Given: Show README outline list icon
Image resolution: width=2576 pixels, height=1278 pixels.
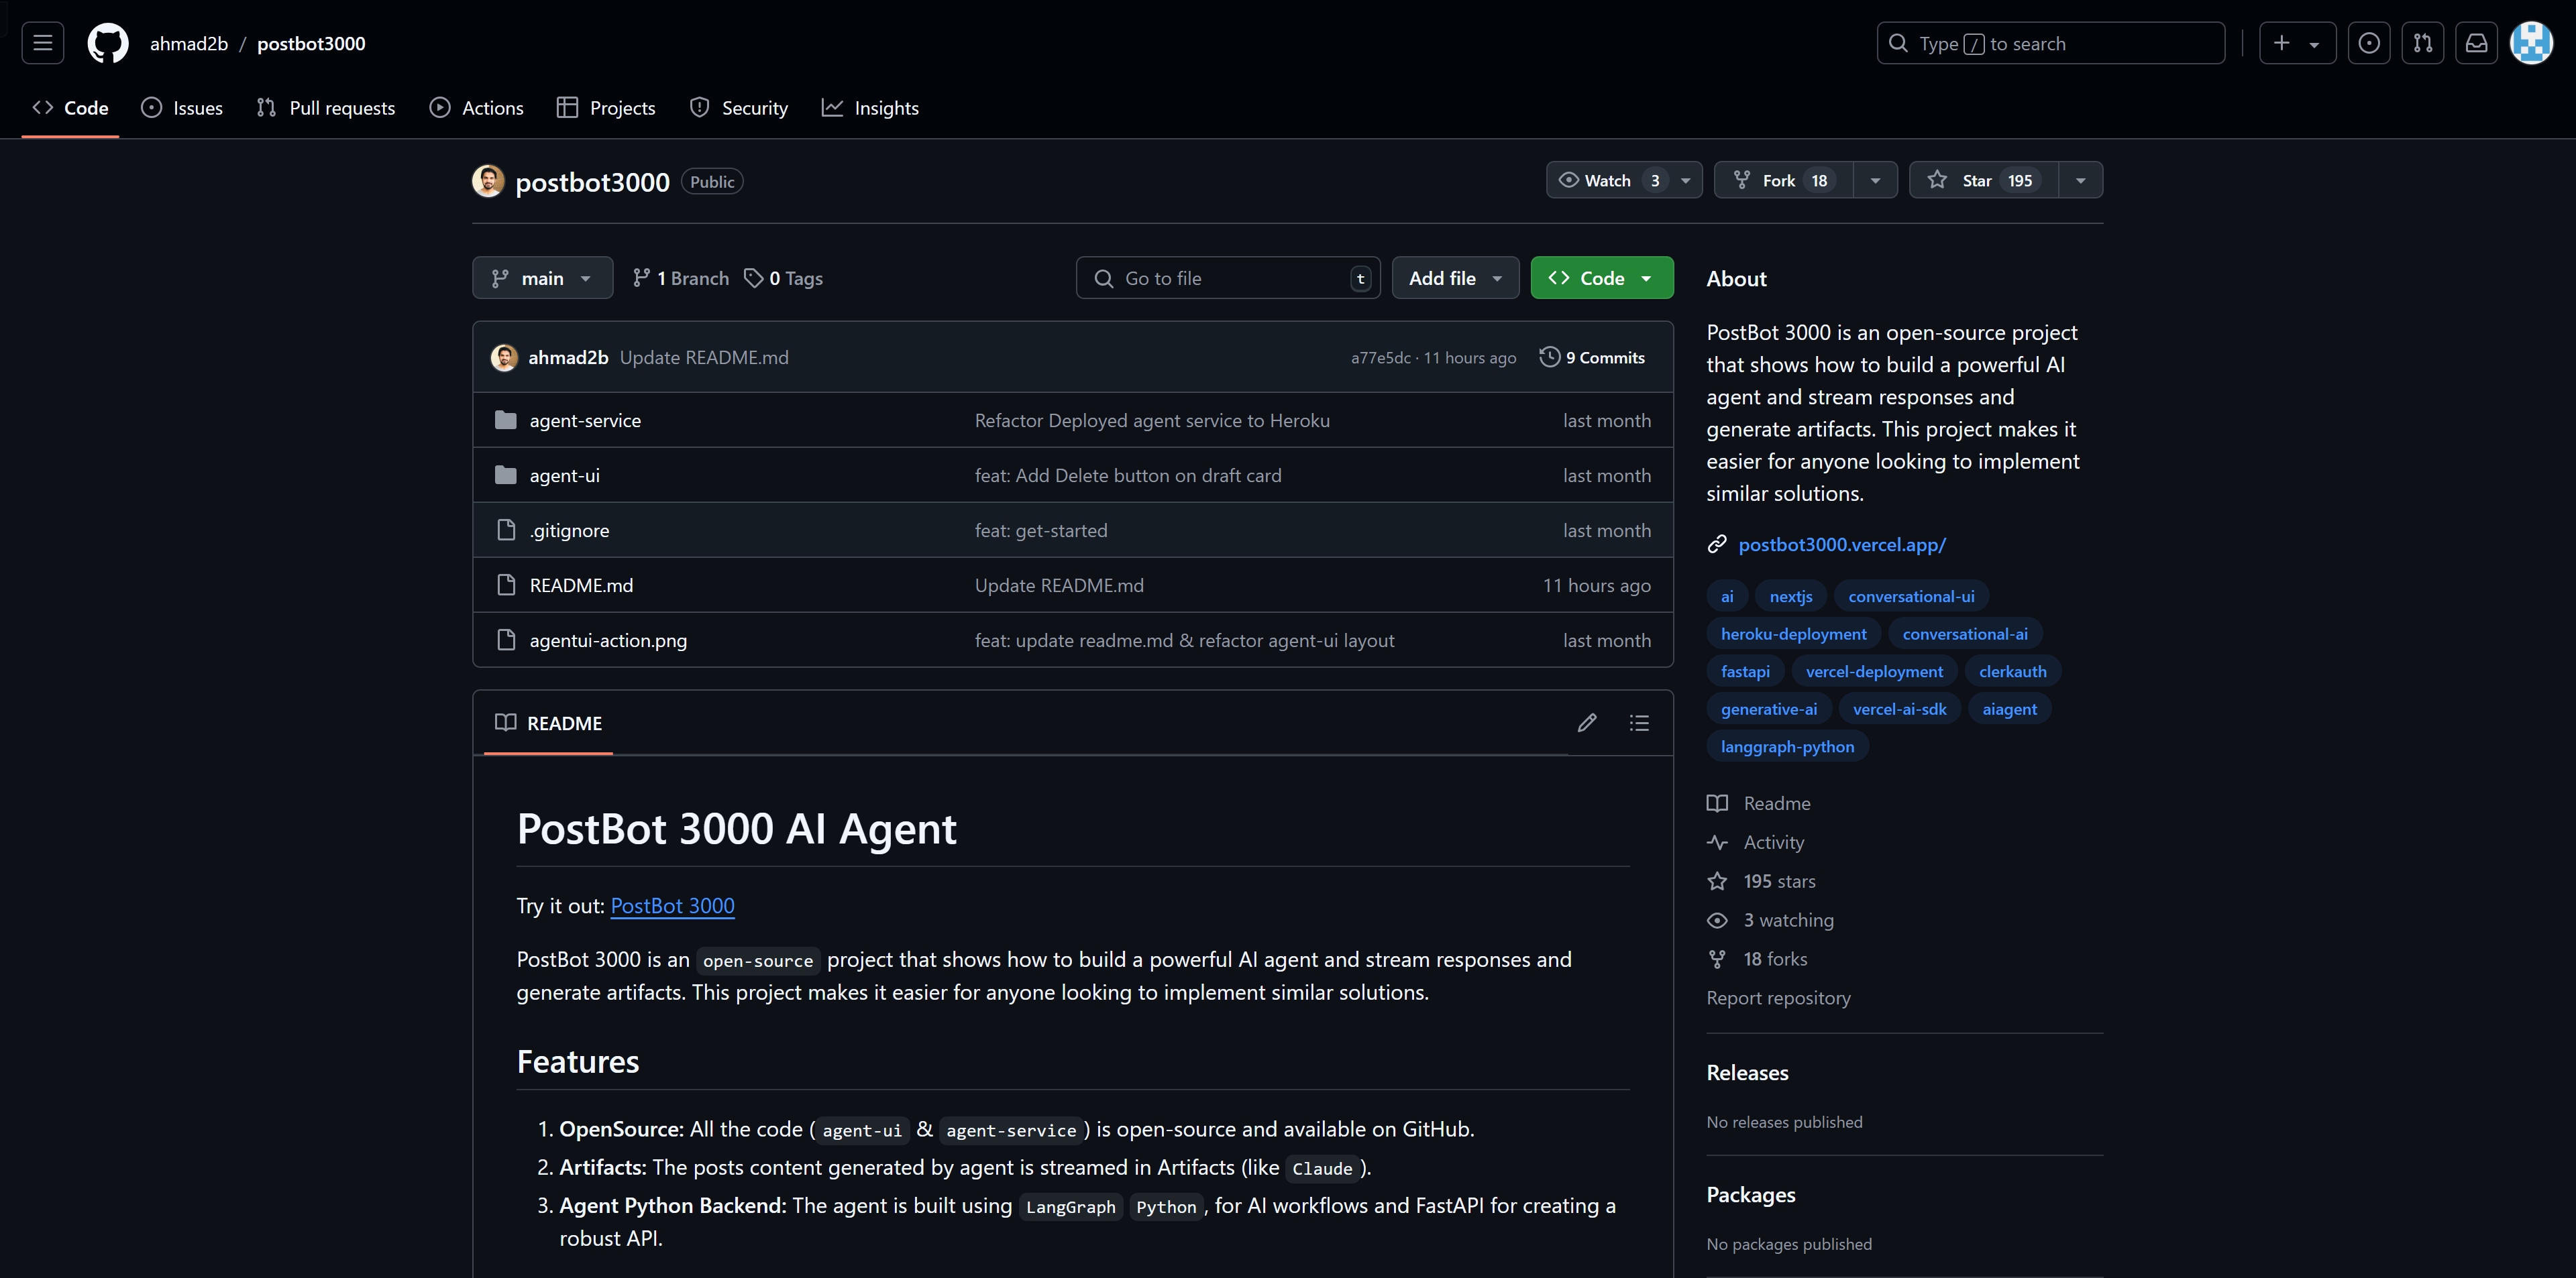Looking at the screenshot, I should coord(1639,722).
